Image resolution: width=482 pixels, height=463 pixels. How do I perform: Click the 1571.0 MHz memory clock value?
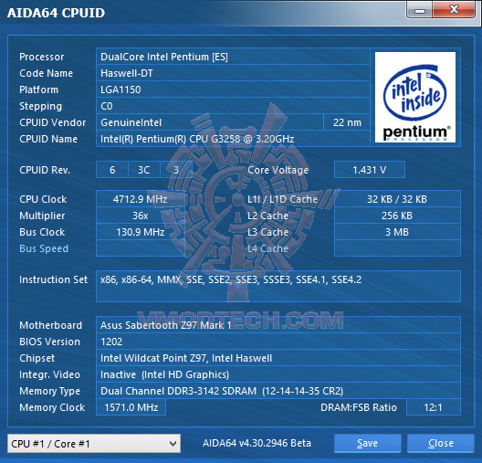pos(131,407)
